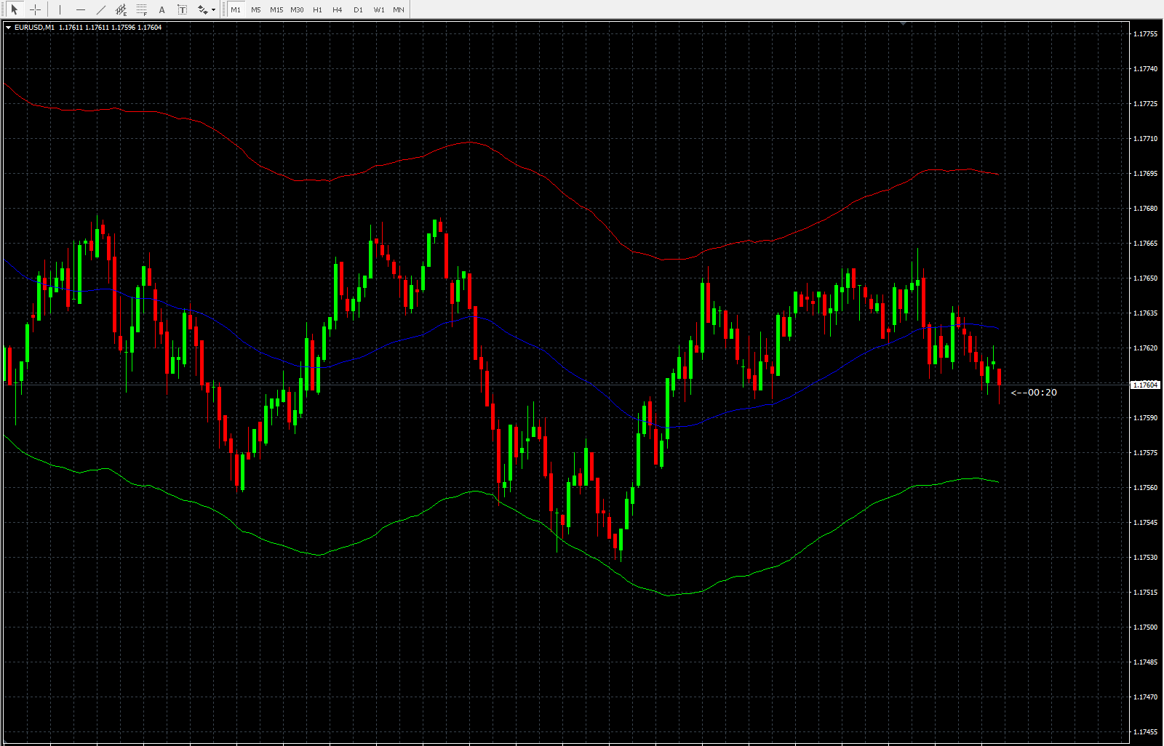
Task: Change to D1 daily timeframe
Action: 358,9
